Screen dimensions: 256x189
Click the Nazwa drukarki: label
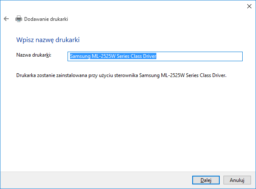click(34, 55)
